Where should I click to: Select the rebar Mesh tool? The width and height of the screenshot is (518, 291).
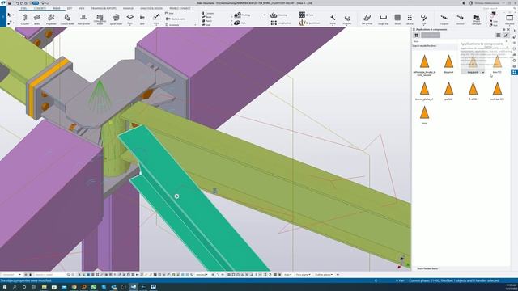click(397, 19)
